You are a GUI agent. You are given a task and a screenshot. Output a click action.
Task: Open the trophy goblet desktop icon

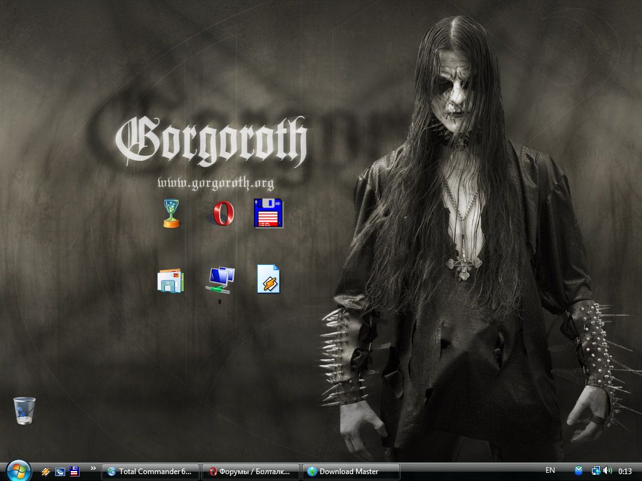tap(171, 213)
